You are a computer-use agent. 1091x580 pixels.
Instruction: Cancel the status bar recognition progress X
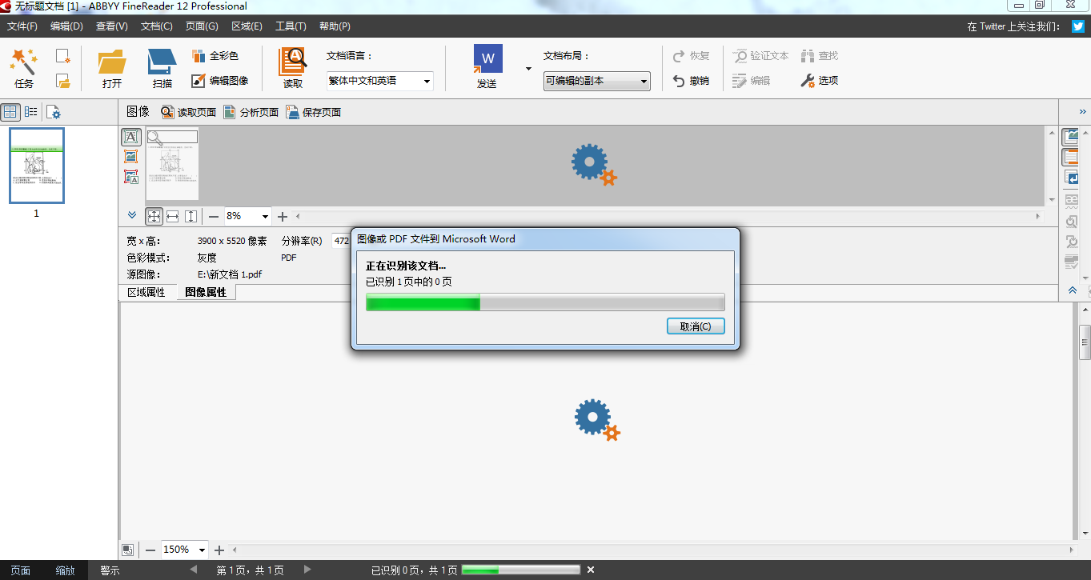pyautogui.click(x=591, y=570)
